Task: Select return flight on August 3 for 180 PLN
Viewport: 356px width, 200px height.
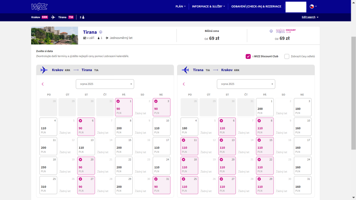Action: click(x=302, y=107)
